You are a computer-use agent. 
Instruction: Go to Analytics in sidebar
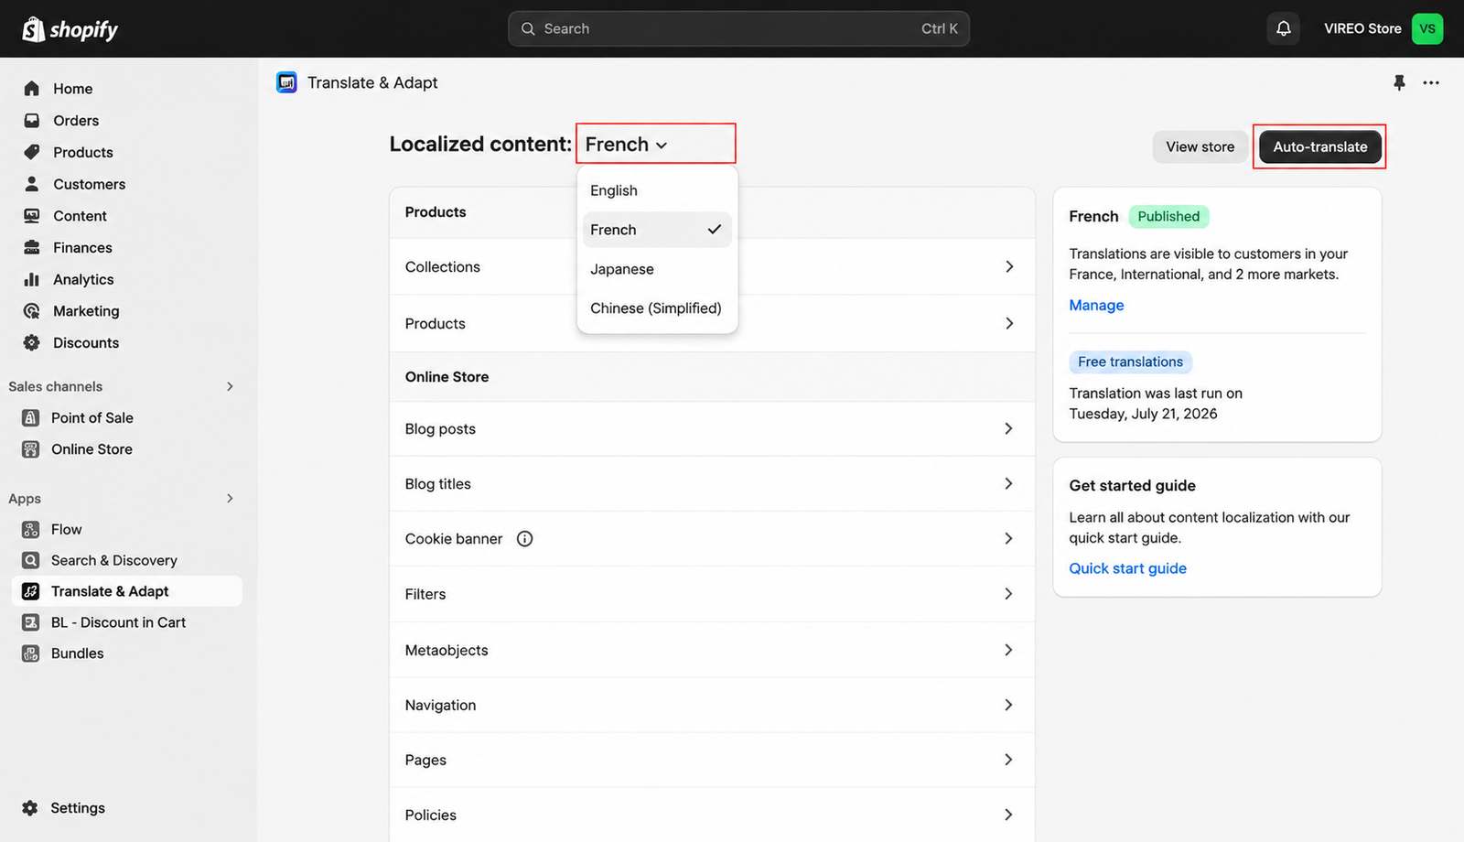pyautogui.click(x=83, y=279)
